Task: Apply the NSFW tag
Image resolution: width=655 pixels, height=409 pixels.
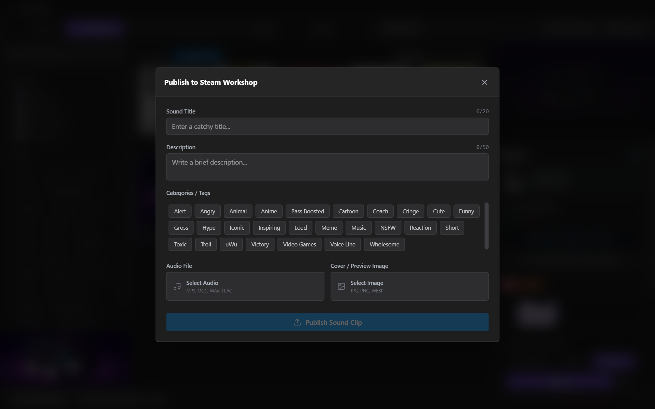Action: (x=388, y=228)
